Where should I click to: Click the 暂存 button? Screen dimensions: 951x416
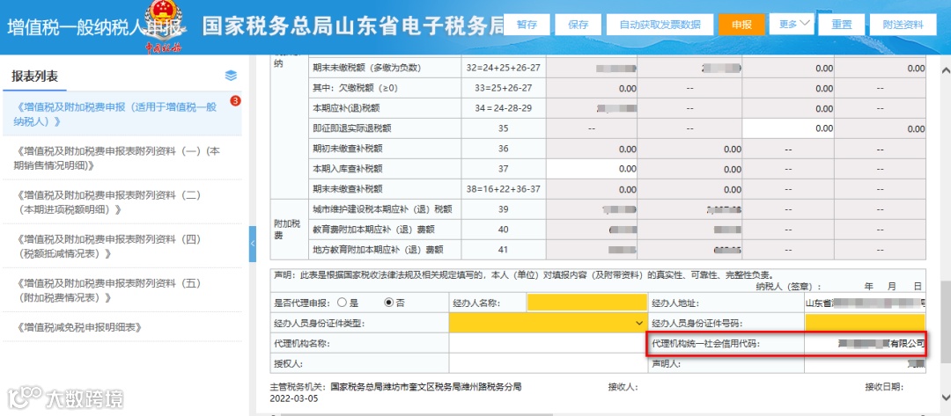(x=527, y=25)
